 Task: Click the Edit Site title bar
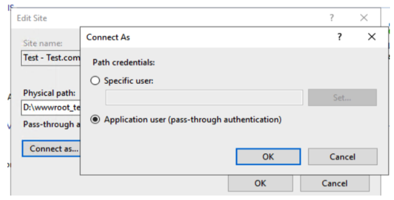149,18
